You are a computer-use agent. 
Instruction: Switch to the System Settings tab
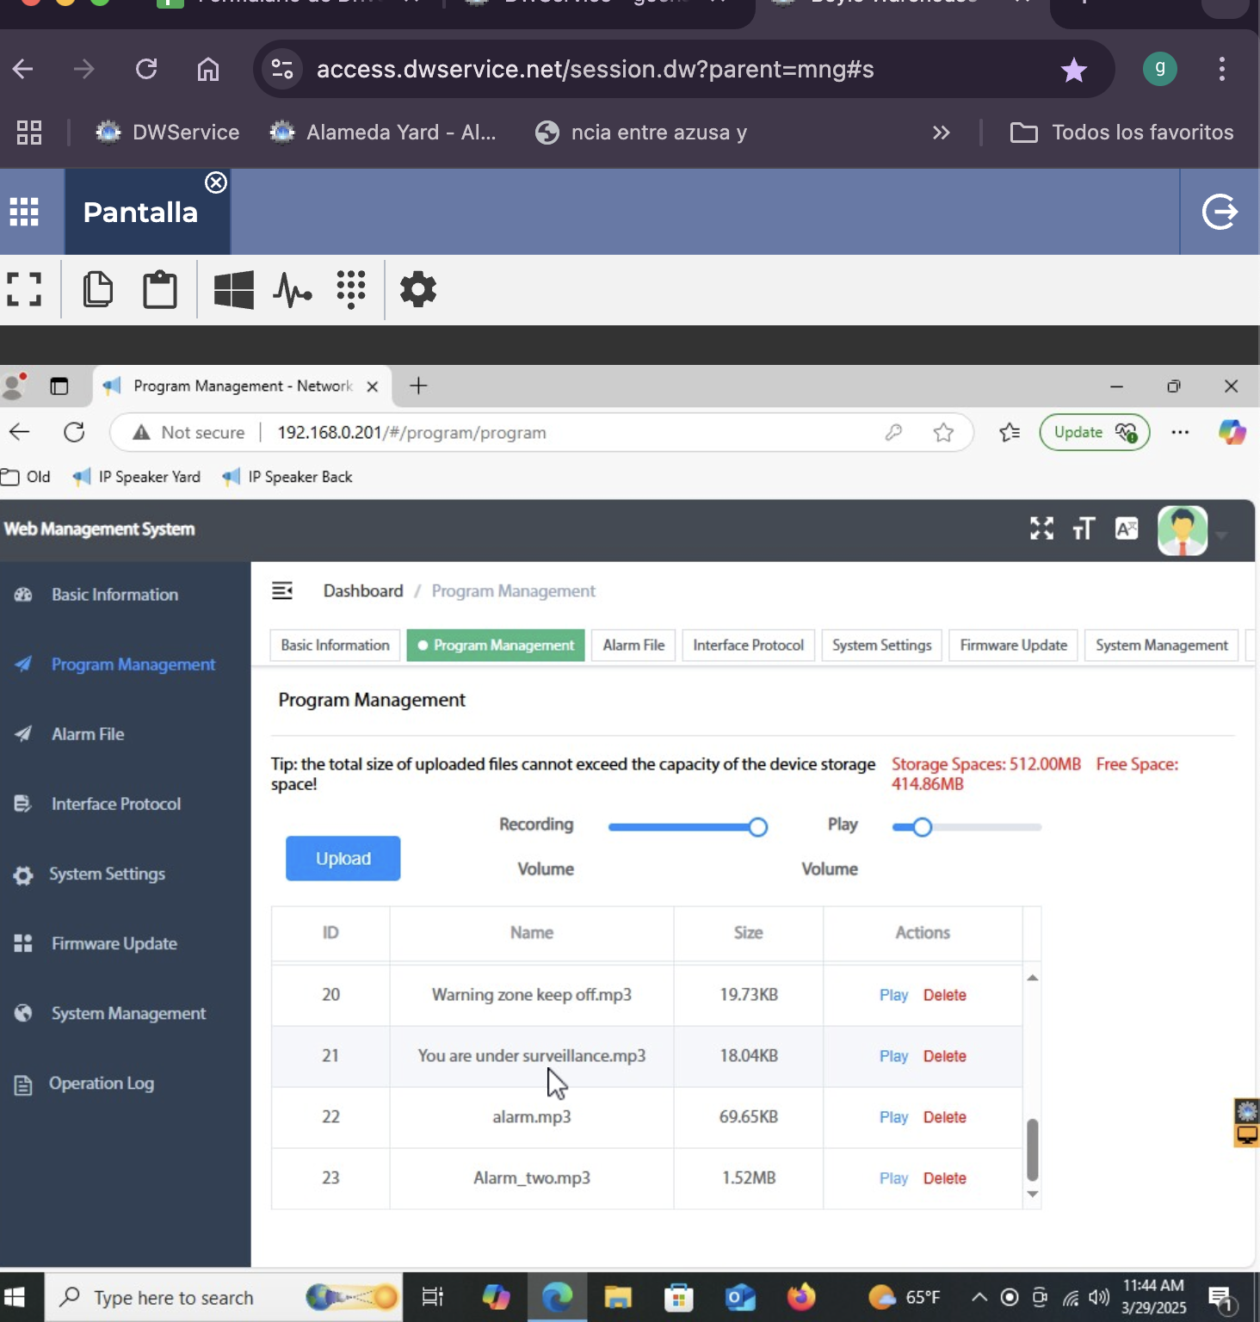[x=881, y=646]
